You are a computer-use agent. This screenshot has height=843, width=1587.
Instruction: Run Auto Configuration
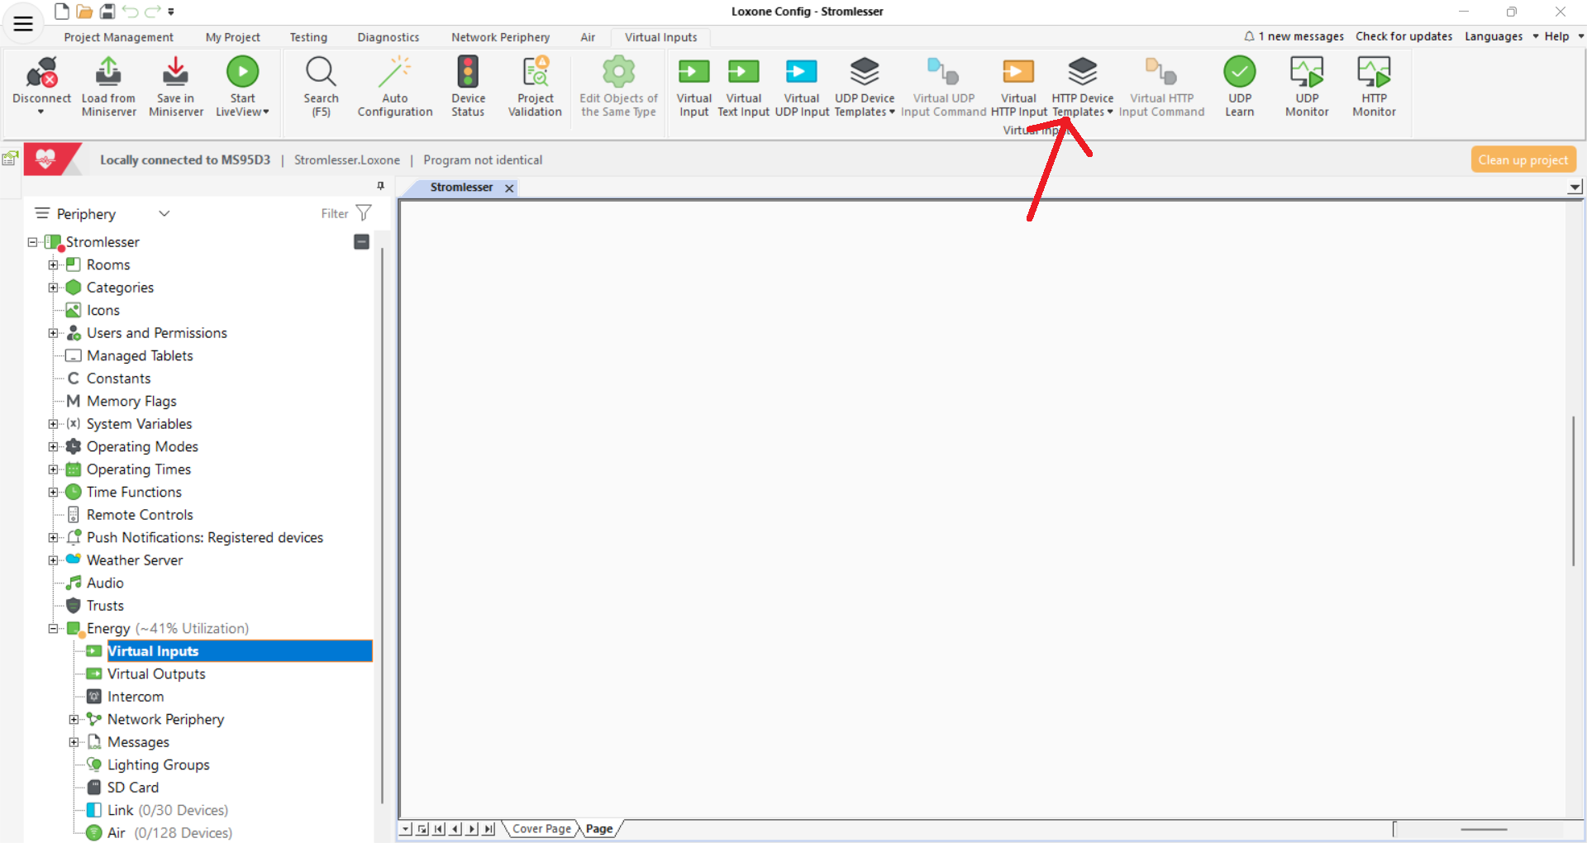coord(394,85)
